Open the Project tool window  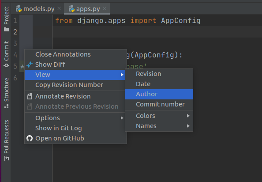6,19
